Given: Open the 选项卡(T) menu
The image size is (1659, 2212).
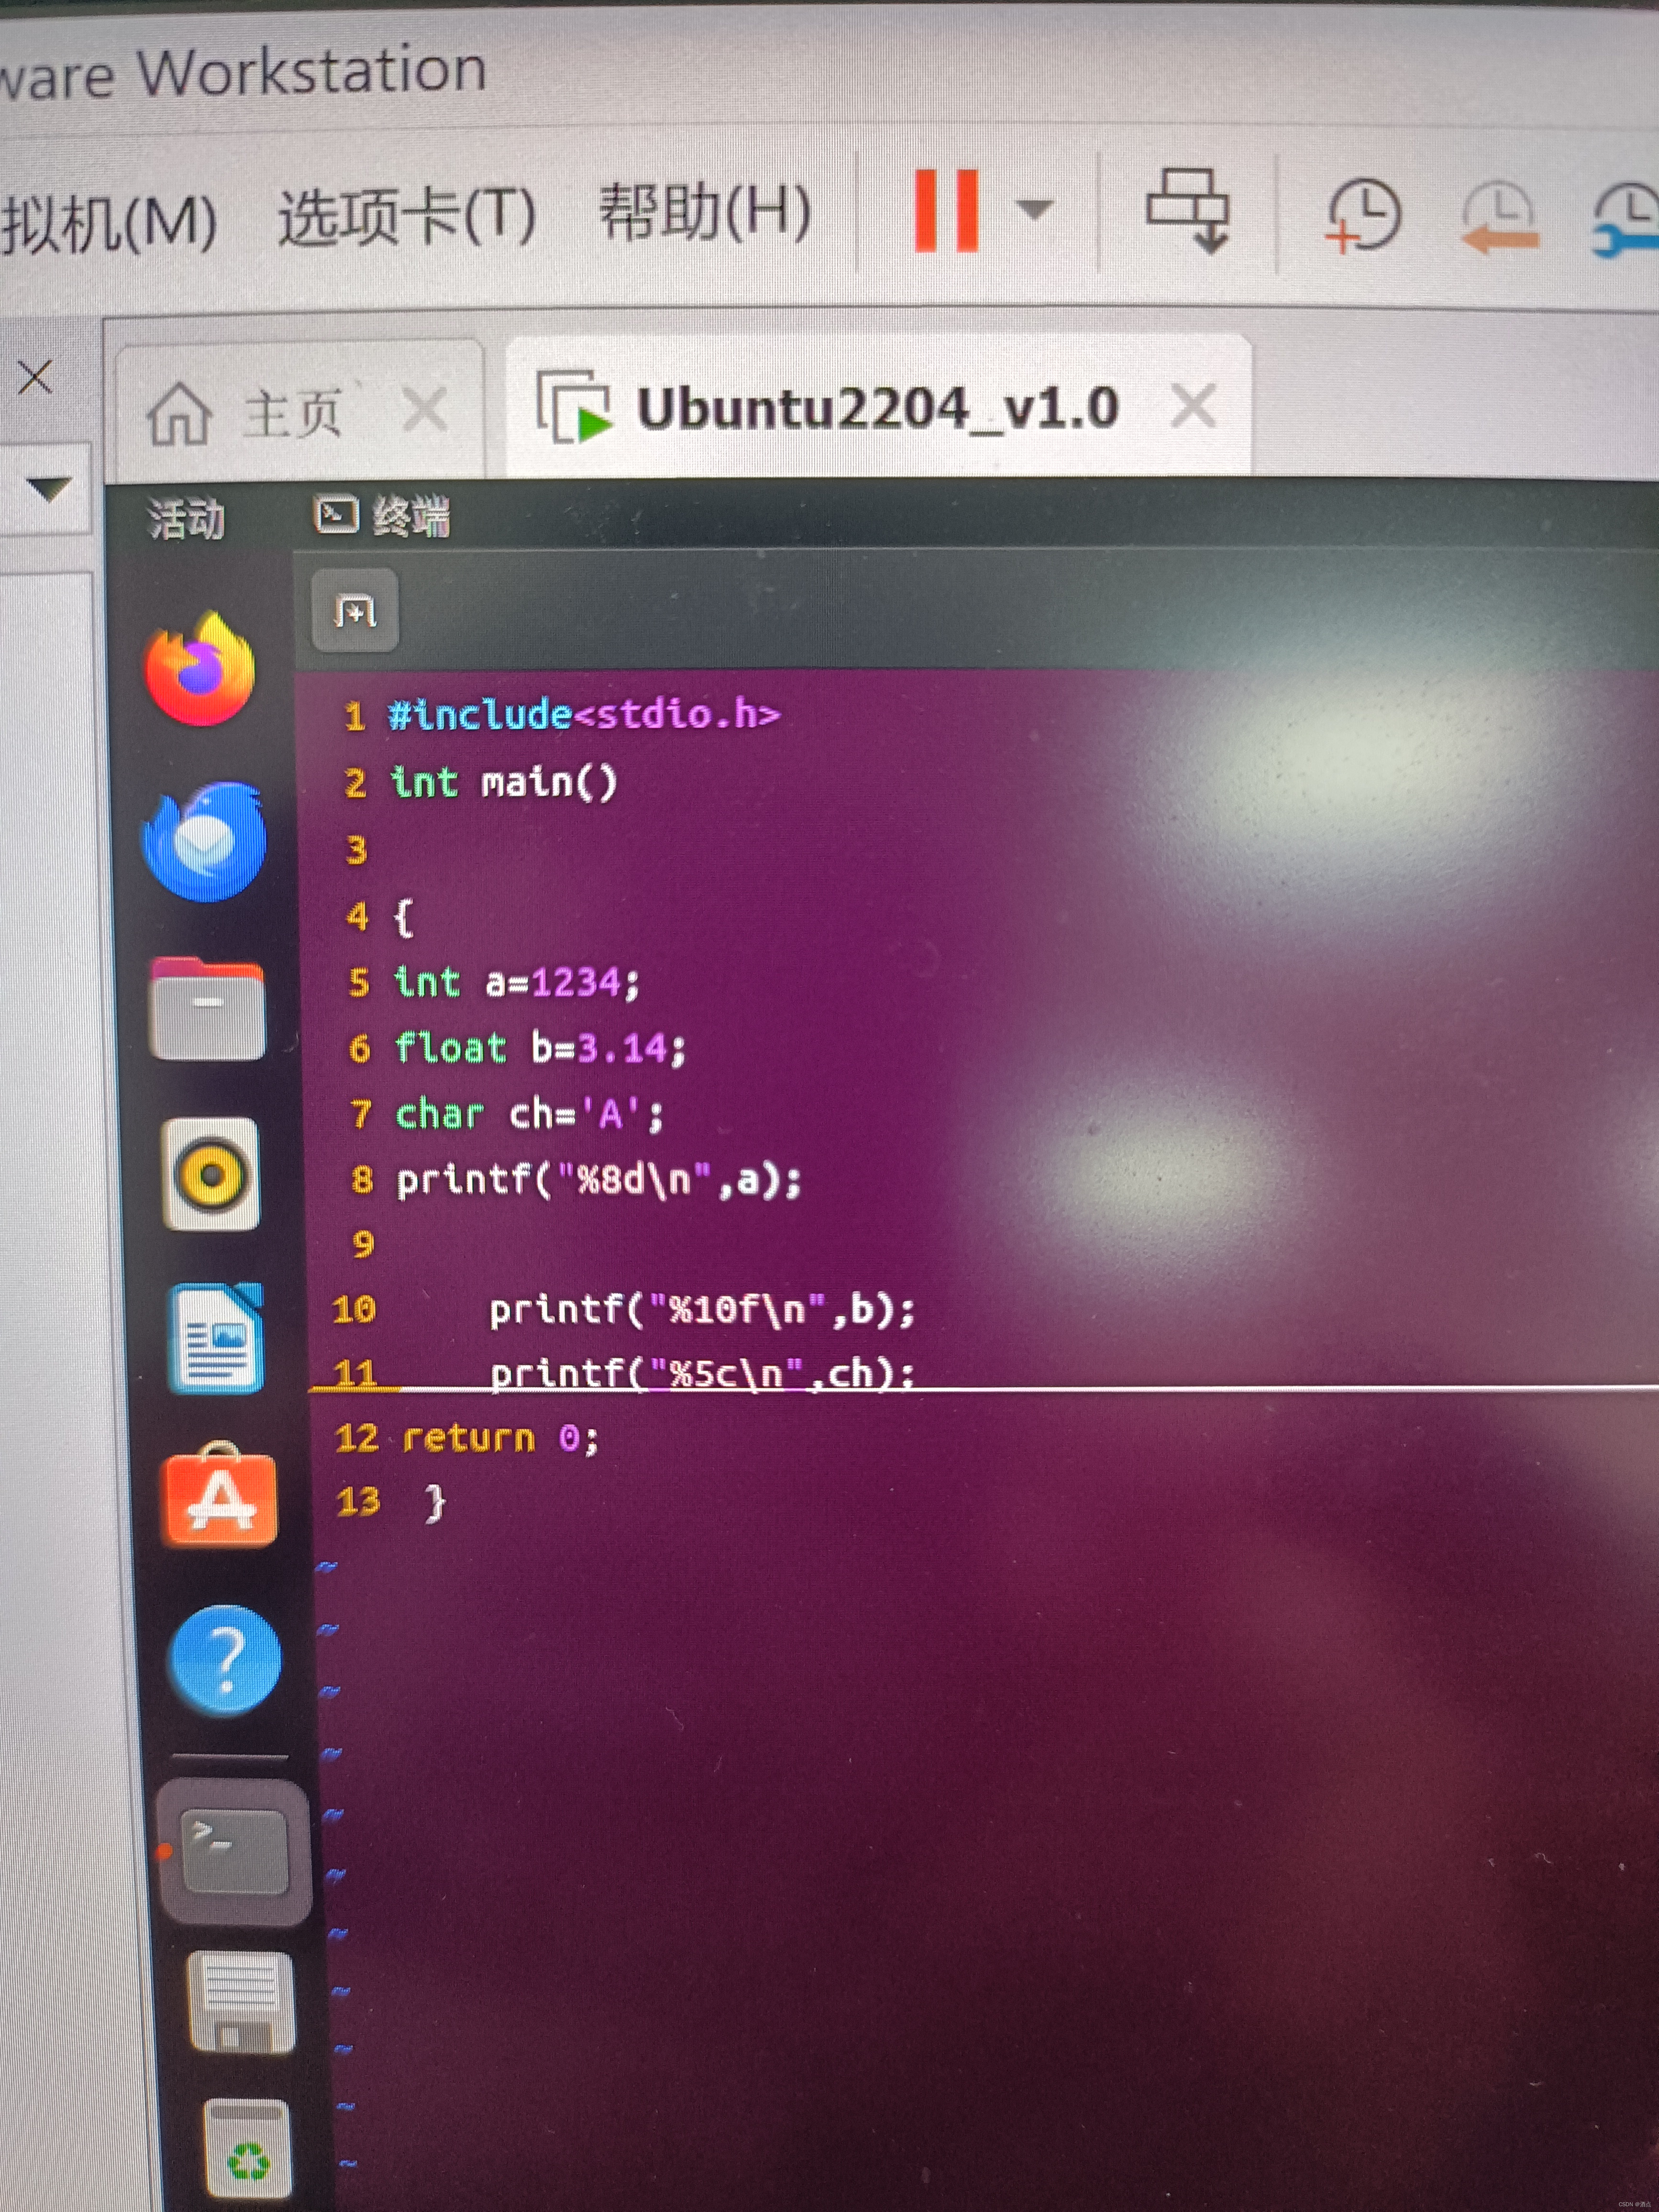Looking at the screenshot, I should tap(407, 217).
